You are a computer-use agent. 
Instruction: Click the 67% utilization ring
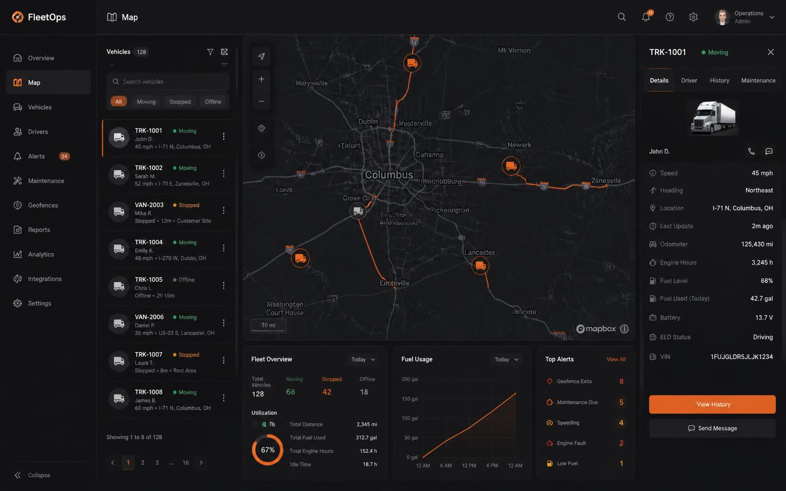268,450
